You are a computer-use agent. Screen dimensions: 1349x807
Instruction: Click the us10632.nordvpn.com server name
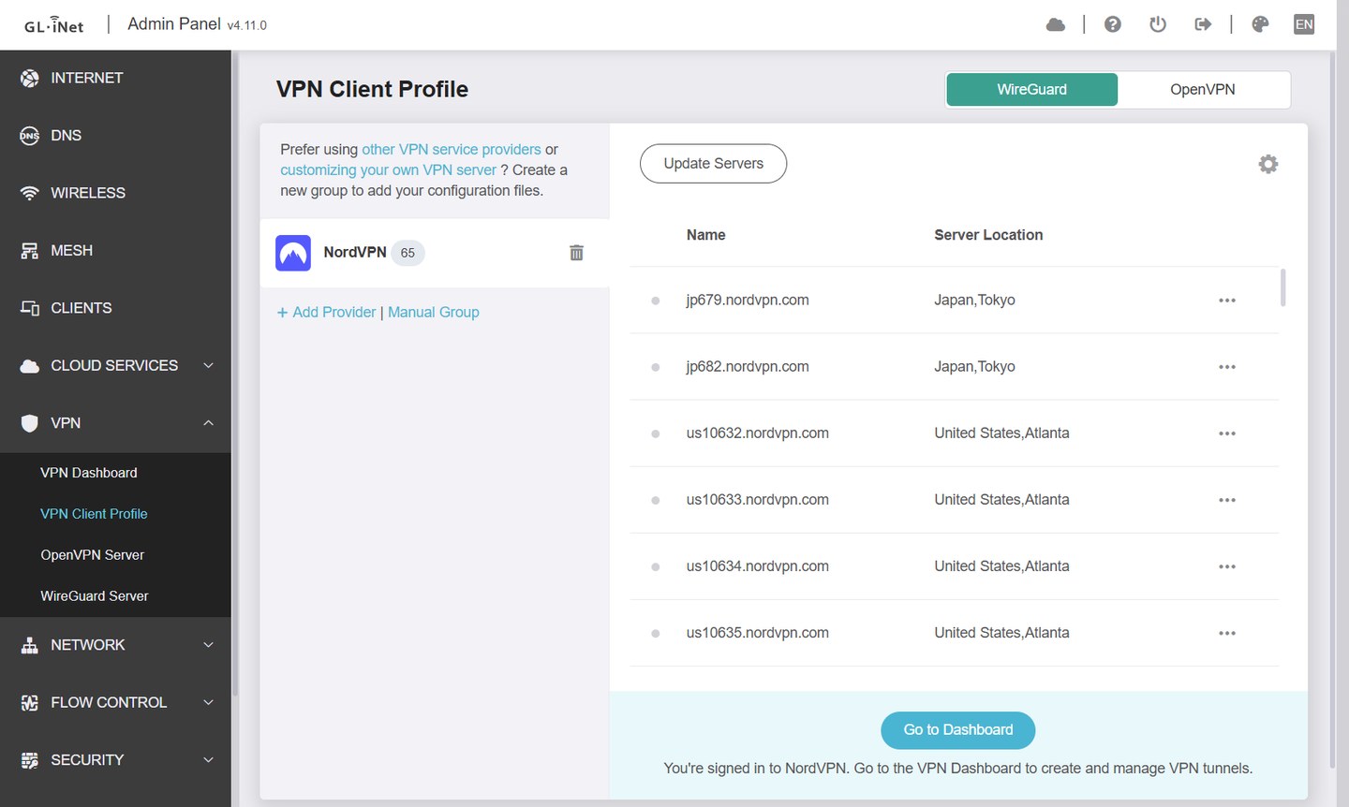tap(758, 433)
